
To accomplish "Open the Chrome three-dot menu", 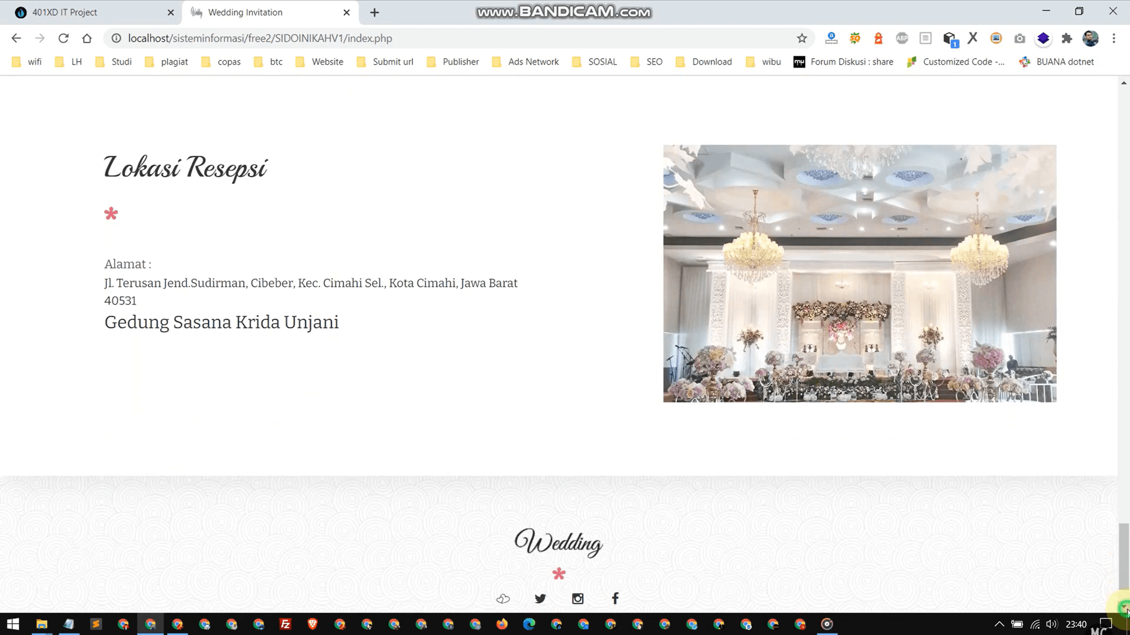I will 1114,38.
